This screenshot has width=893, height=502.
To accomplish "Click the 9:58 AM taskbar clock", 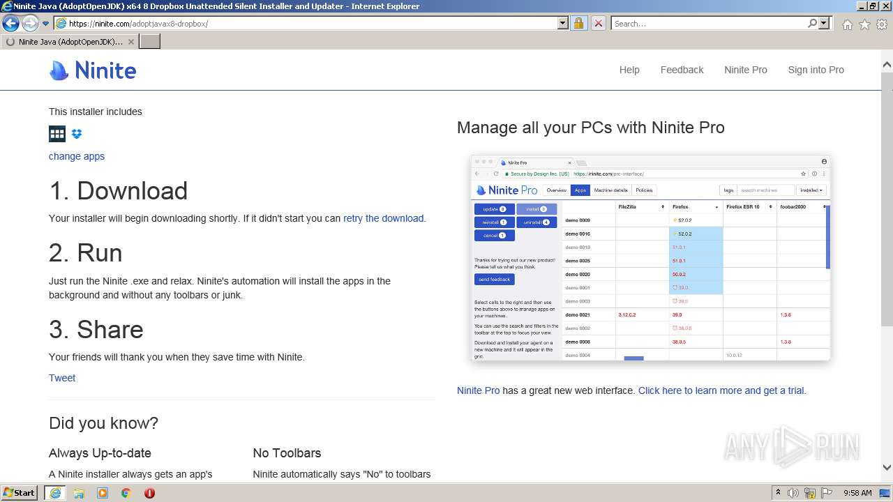I will pyautogui.click(x=857, y=493).
